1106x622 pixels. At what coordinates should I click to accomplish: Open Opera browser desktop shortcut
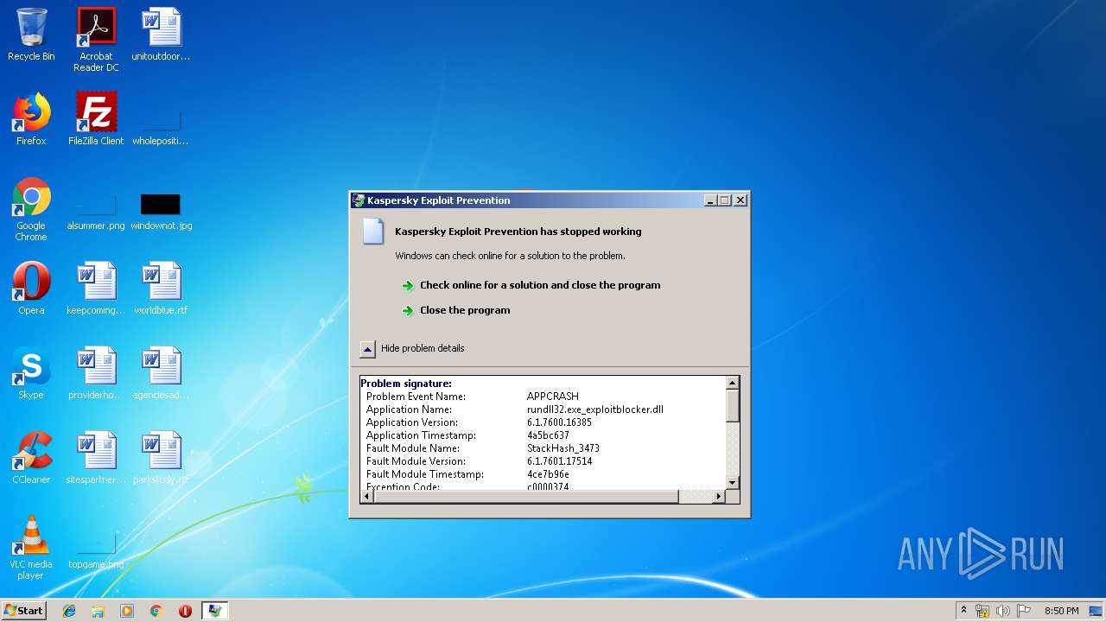point(31,289)
